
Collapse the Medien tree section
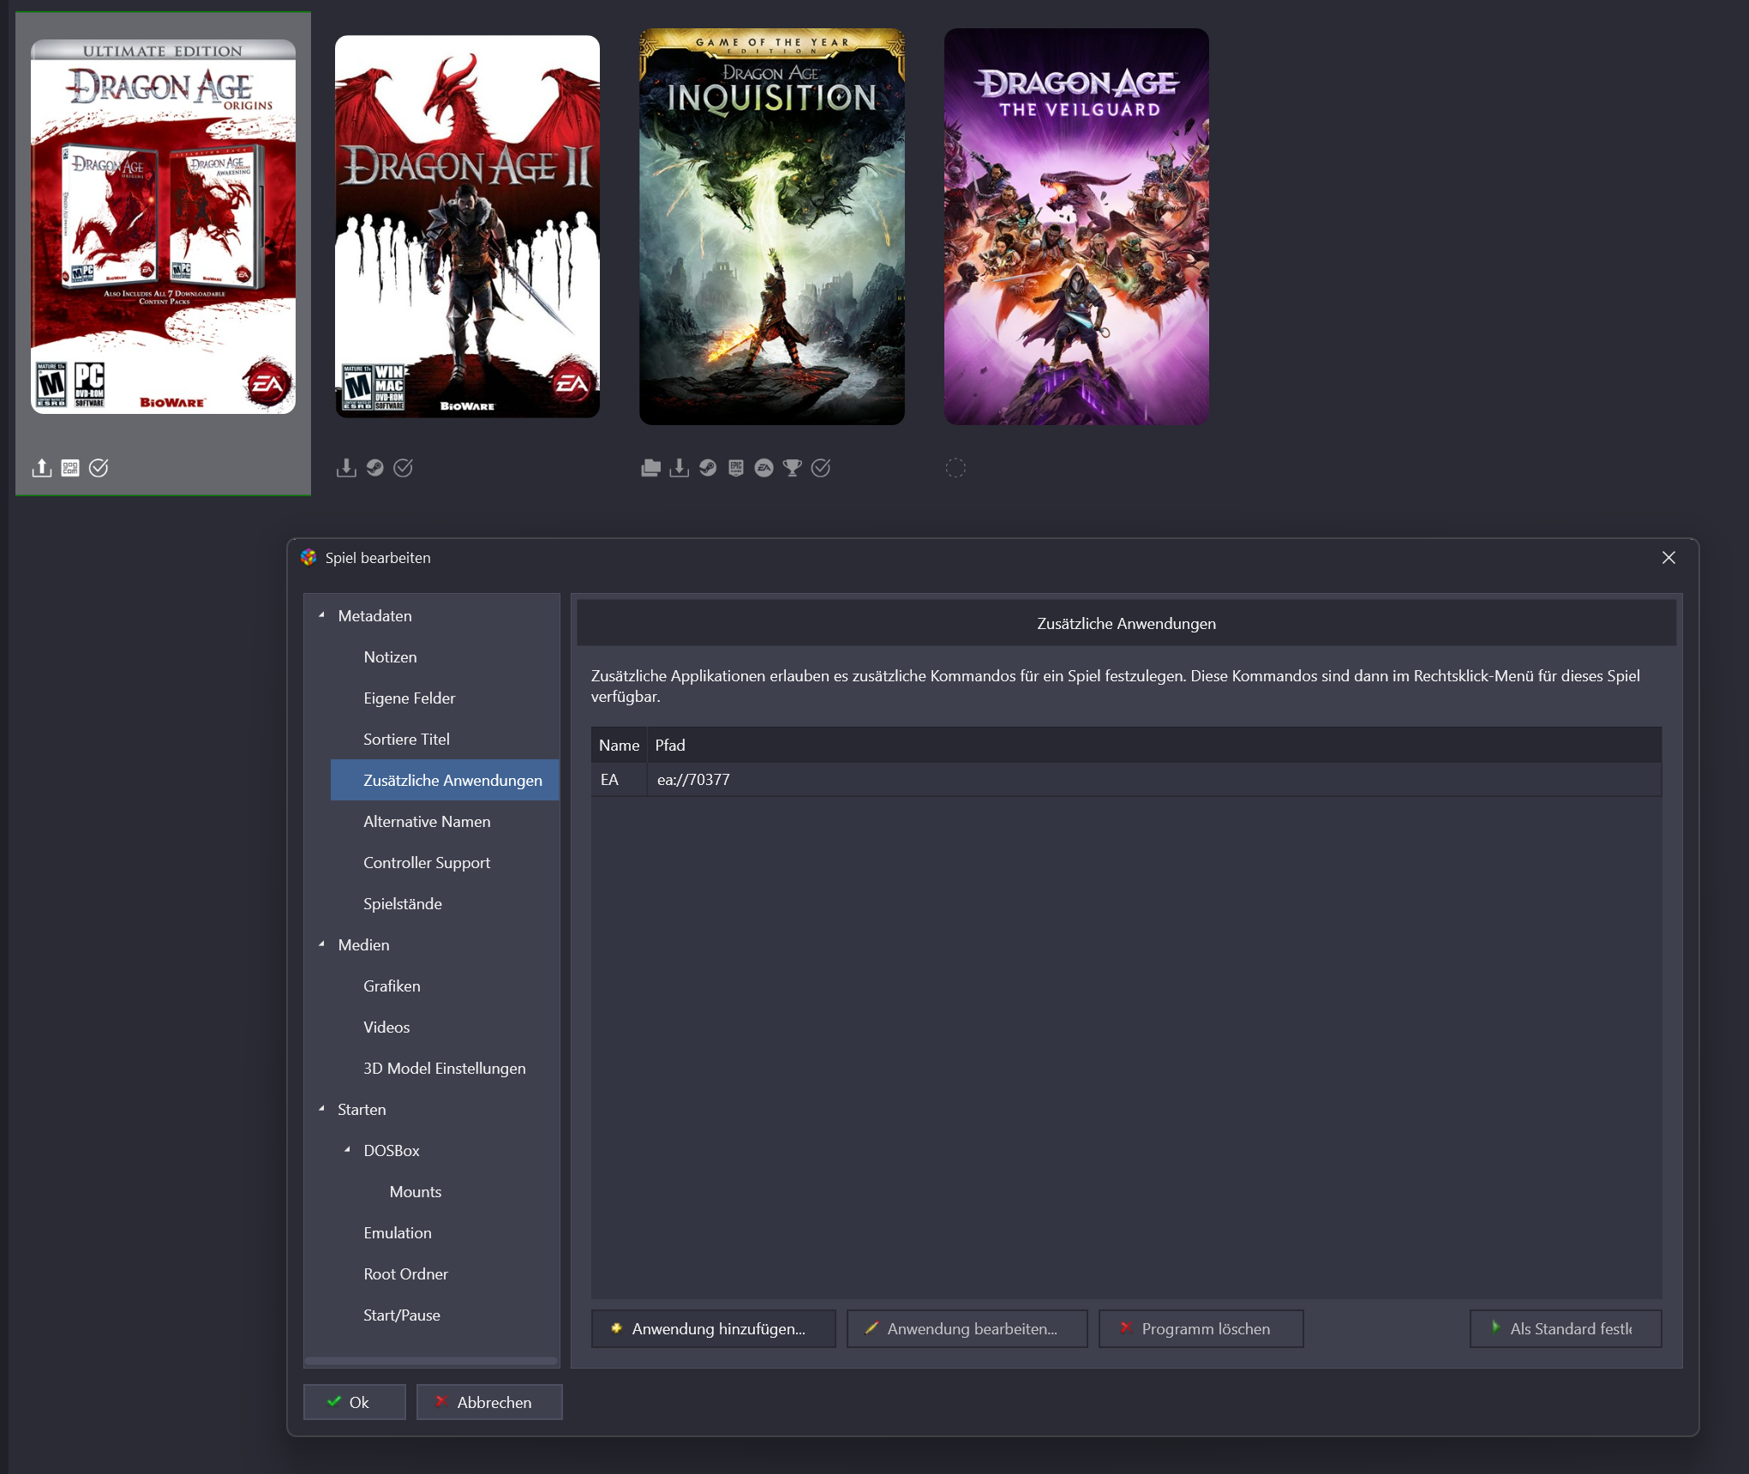tap(322, 944)
